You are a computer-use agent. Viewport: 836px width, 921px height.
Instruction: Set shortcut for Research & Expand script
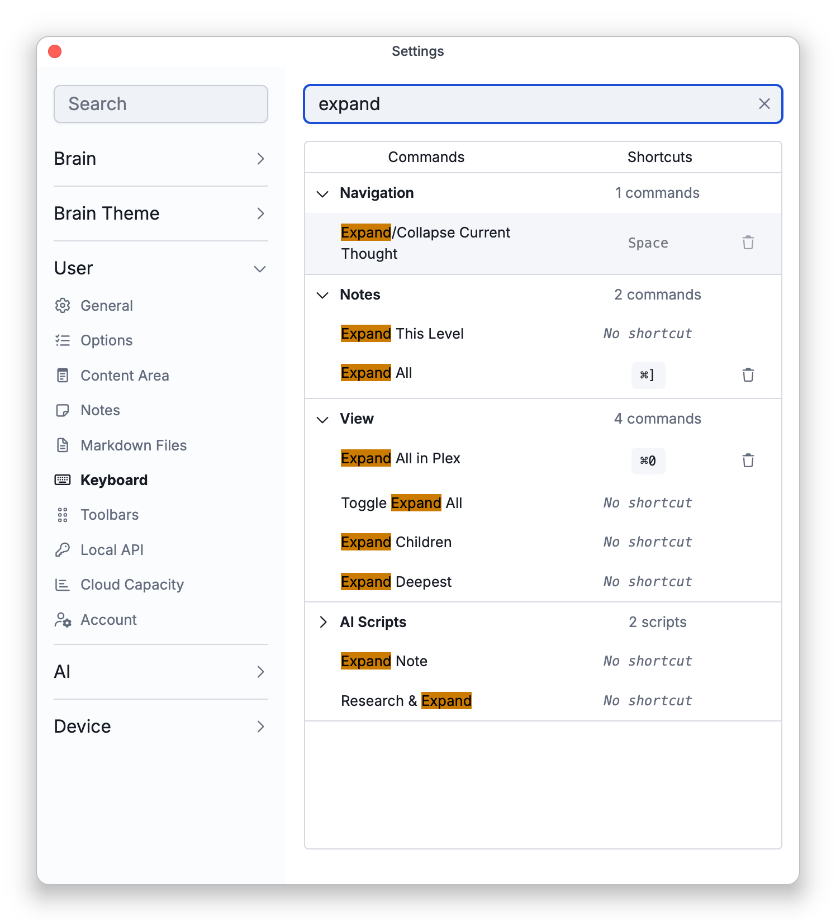(648, 701)
